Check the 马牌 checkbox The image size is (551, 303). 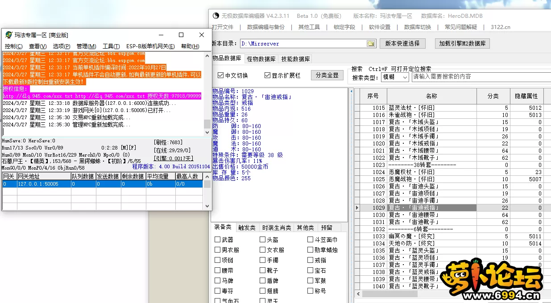(217, 281)
